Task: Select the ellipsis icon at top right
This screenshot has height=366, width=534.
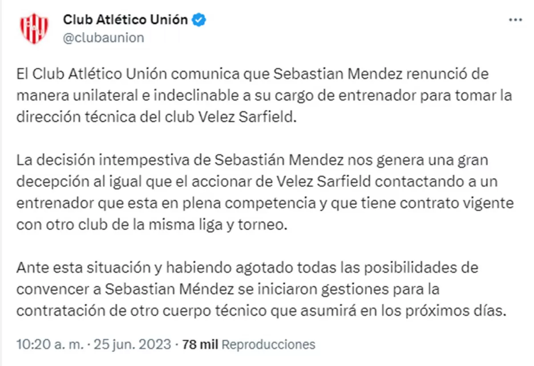Action: click(x=515, y=19)
